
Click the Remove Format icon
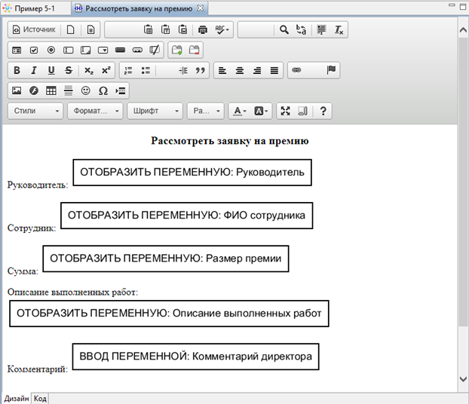(x=339, y=29)
